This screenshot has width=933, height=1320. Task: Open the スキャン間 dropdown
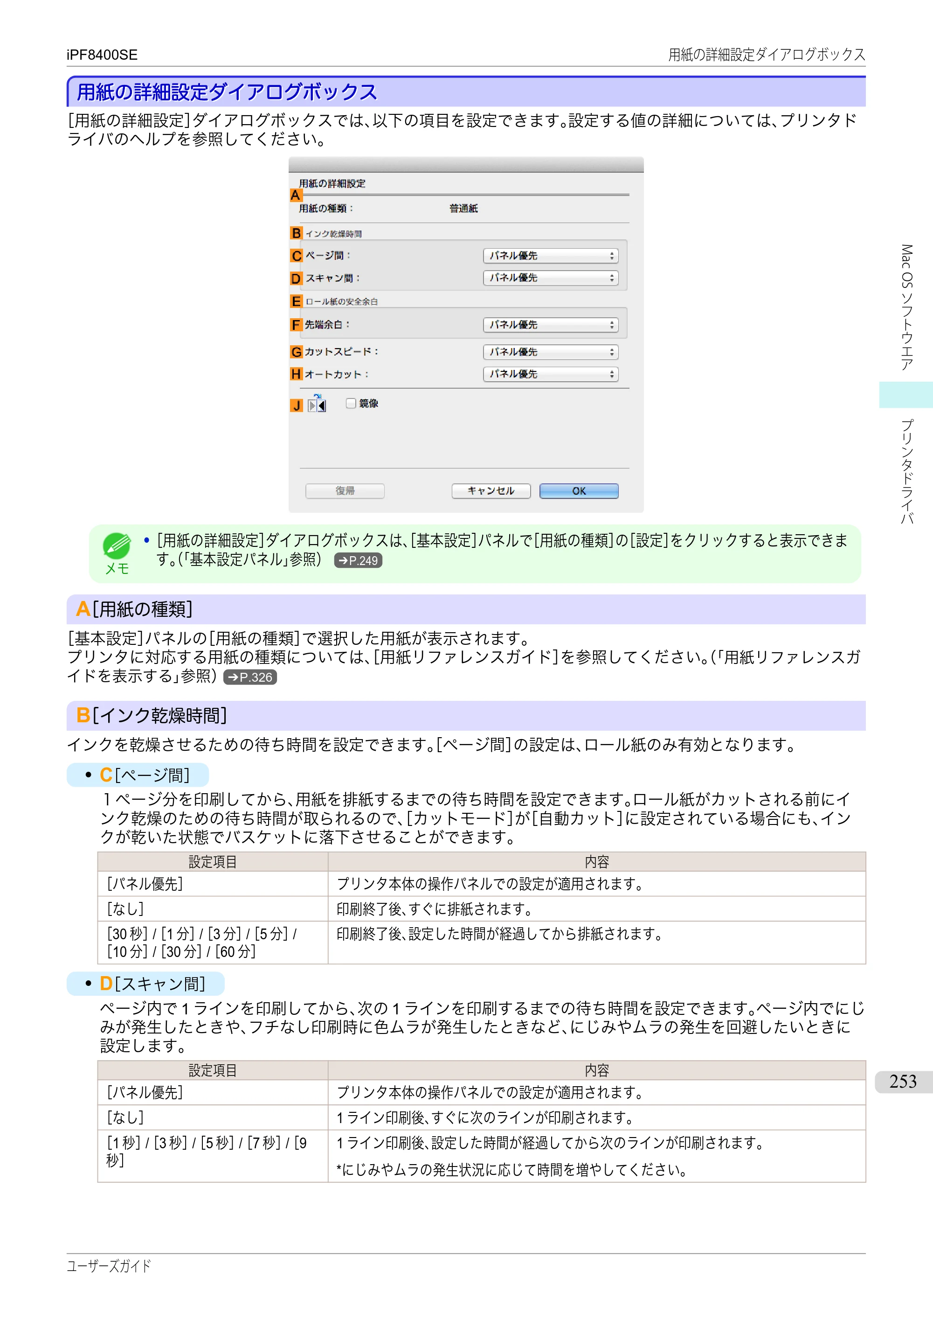550,278
